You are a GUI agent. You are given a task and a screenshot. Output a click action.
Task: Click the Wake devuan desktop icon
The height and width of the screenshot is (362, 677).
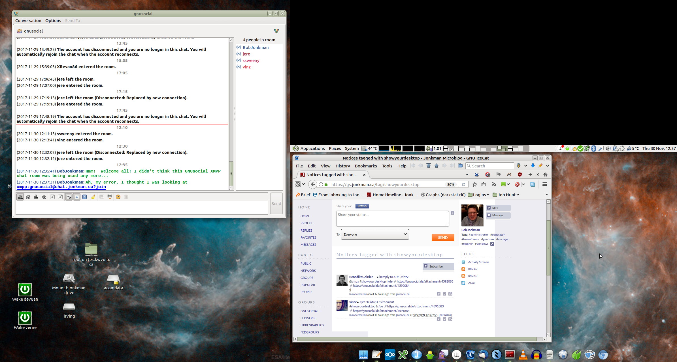(25, 292)
